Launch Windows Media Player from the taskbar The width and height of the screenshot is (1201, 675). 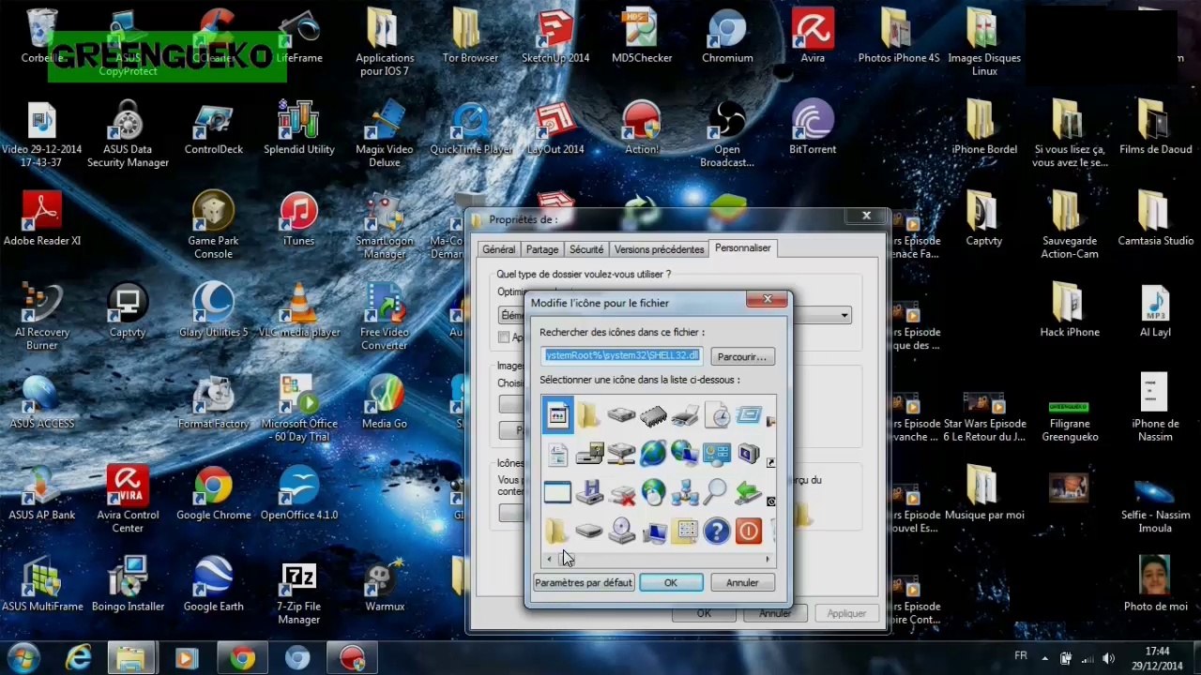(186, 659)
